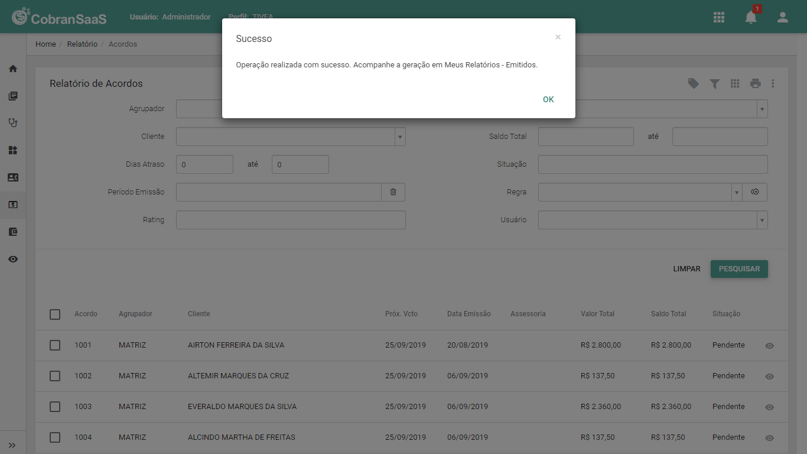Click the Rating input field
807x454 pixels.
click(291, 220)
